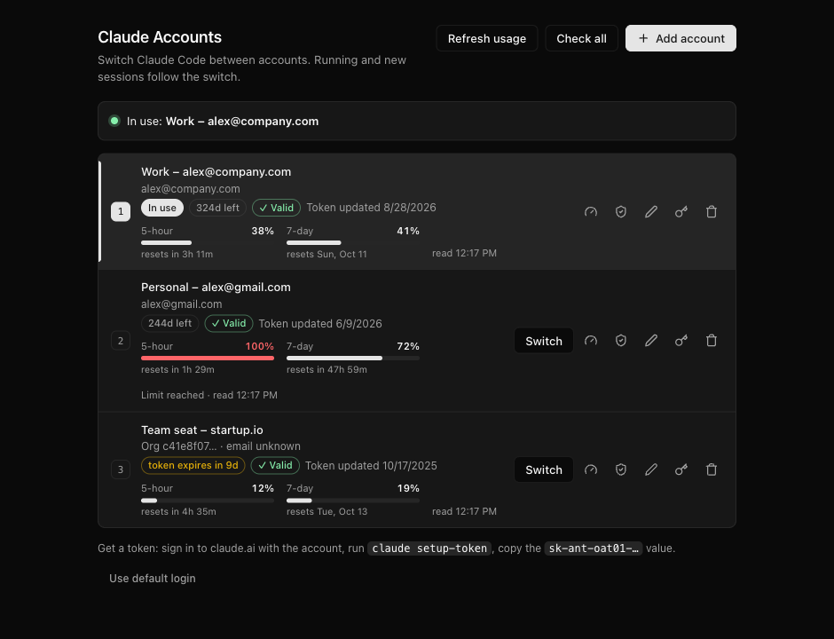
Task: Switch to the Team seat startup.io account
Action: coord(544,469)
